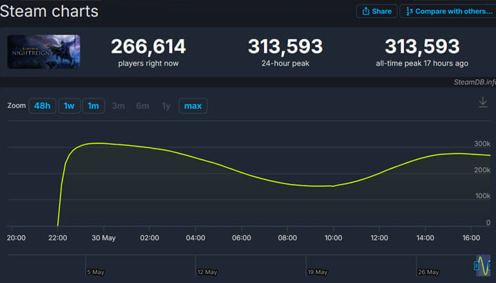
Task: Click the 266,614 players right now figure
Action: [x=148, y=46]
